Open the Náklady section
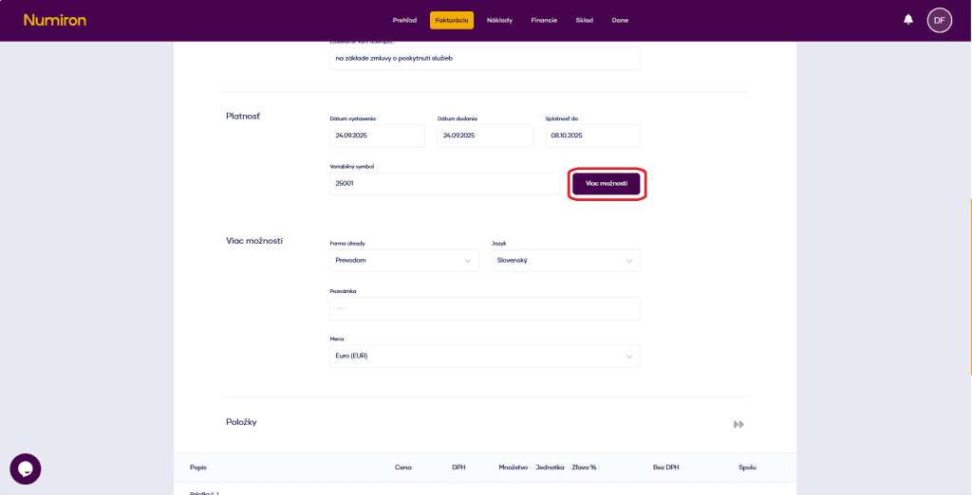The image size is (972, 495). pos(499,20)
